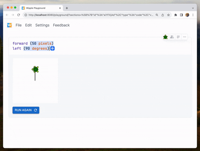Click the Wipple logo icon

(x=9, y=25)
